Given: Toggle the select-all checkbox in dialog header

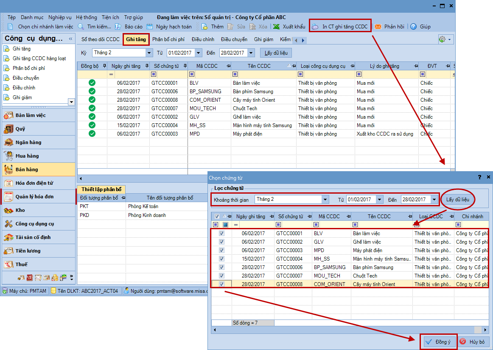Looking at the screenshot, I should [217, 217].
